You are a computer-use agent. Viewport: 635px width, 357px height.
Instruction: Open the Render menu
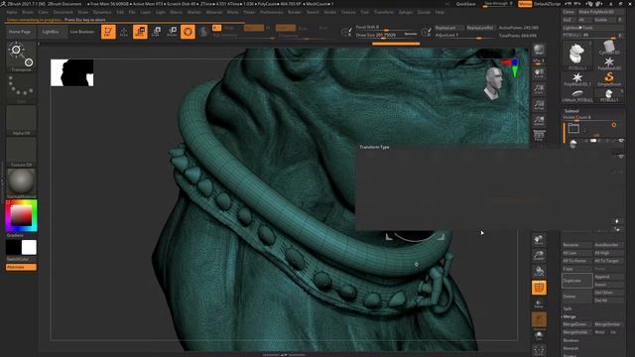click(x=295, y=12)
